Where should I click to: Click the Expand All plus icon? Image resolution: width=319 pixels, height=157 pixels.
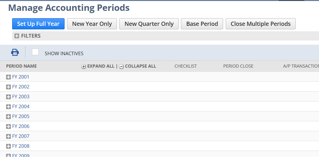(x=84, y=66)
